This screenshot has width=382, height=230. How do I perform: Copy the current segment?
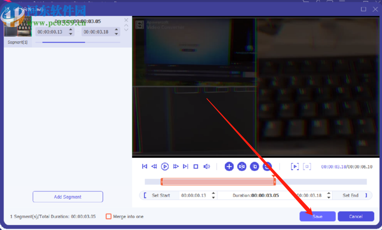click(255, 166)
